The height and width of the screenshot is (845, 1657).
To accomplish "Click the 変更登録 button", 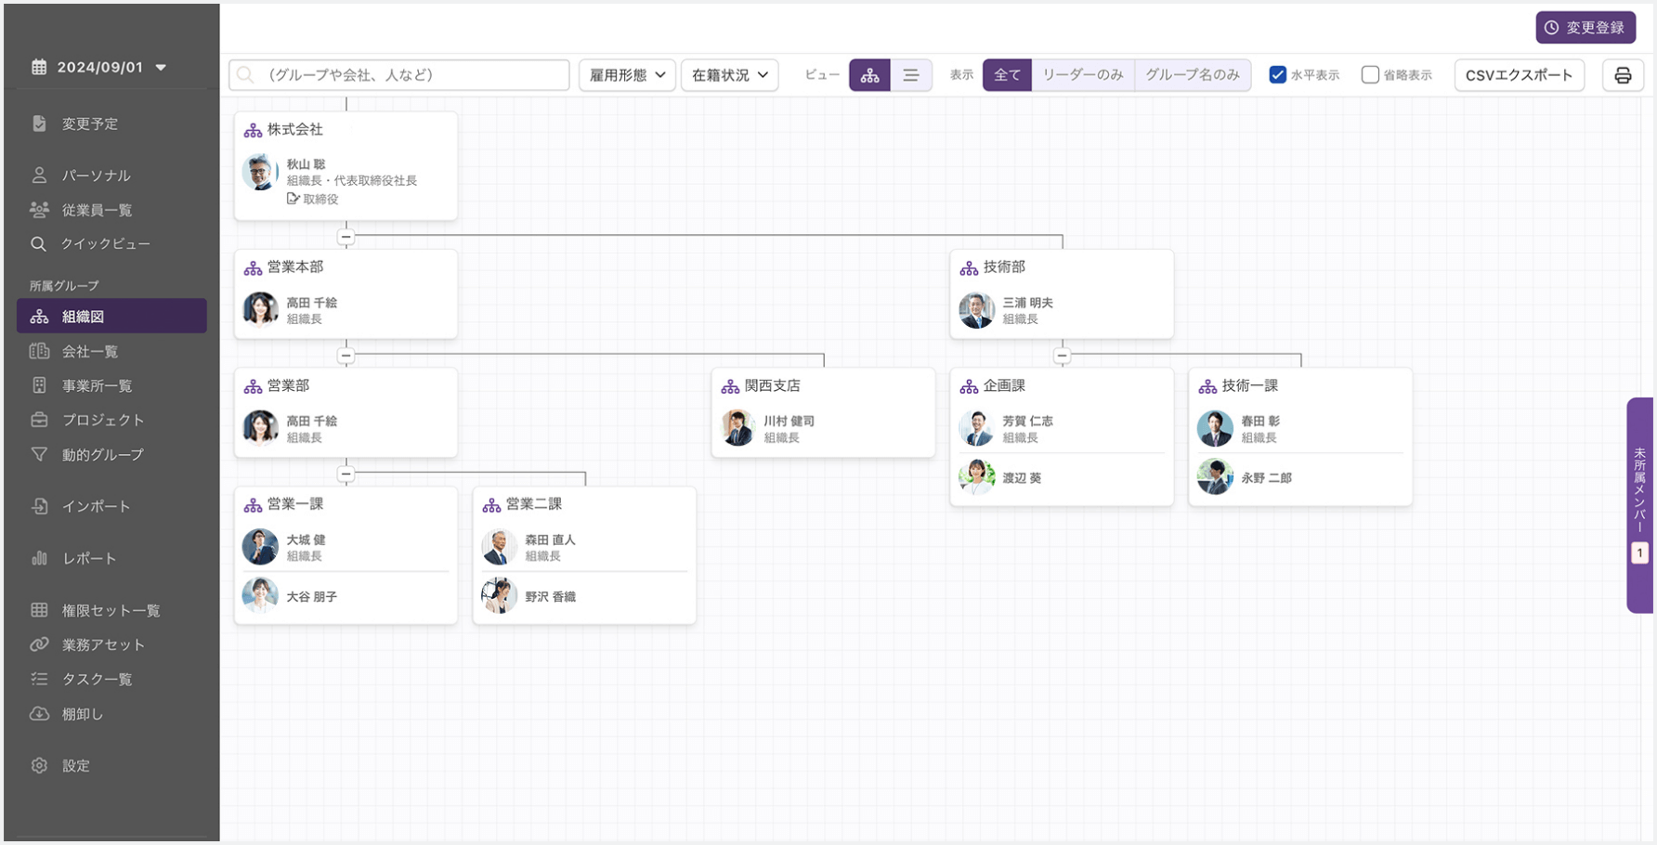I will [x=1585, y=27].
